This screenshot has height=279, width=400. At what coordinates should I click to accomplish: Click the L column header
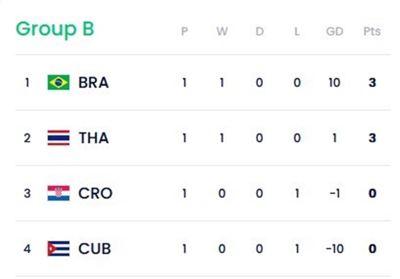[297, 32]
